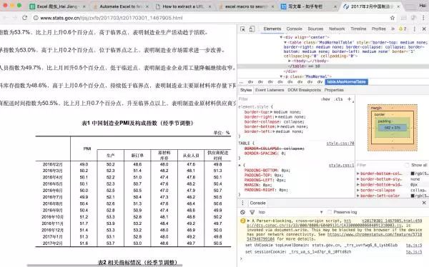
Task: Click the Chrome reload page button
Action: click(24, 18)
